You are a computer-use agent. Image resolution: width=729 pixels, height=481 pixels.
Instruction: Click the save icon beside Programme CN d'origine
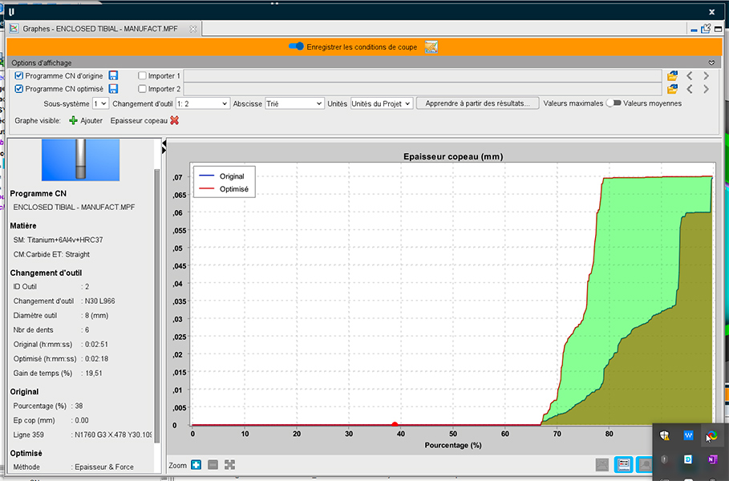pos(113,76)
